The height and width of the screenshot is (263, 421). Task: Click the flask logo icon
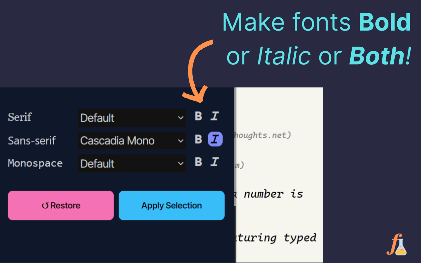tap(397, 244)
